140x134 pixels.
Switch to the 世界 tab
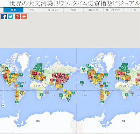[x=13, y=10]
